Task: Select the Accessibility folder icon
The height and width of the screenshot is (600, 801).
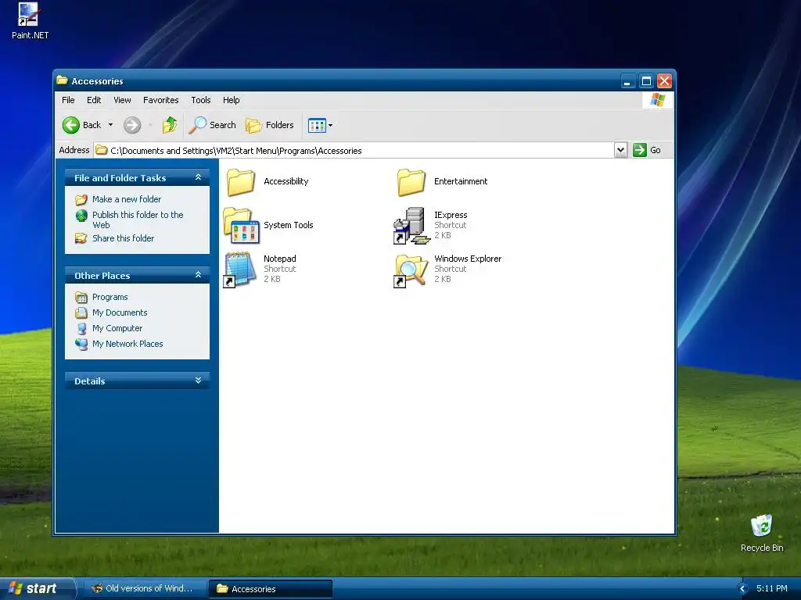Action: [241, 181]
